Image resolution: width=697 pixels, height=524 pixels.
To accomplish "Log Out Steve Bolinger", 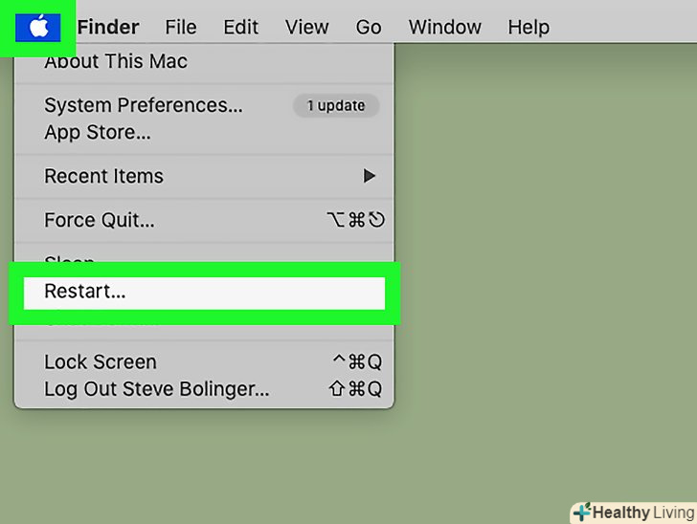I will pyautogui.click(x=157, y=389).
